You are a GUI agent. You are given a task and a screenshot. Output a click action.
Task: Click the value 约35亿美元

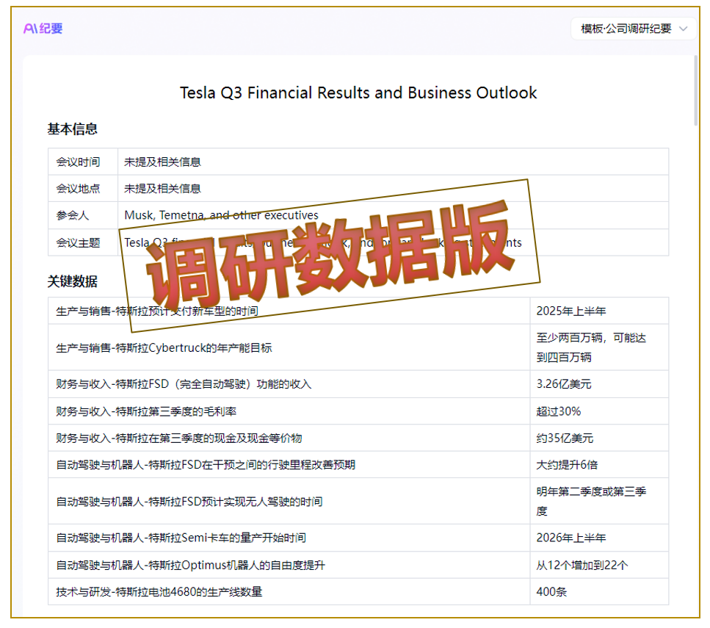tap(565, 438)
